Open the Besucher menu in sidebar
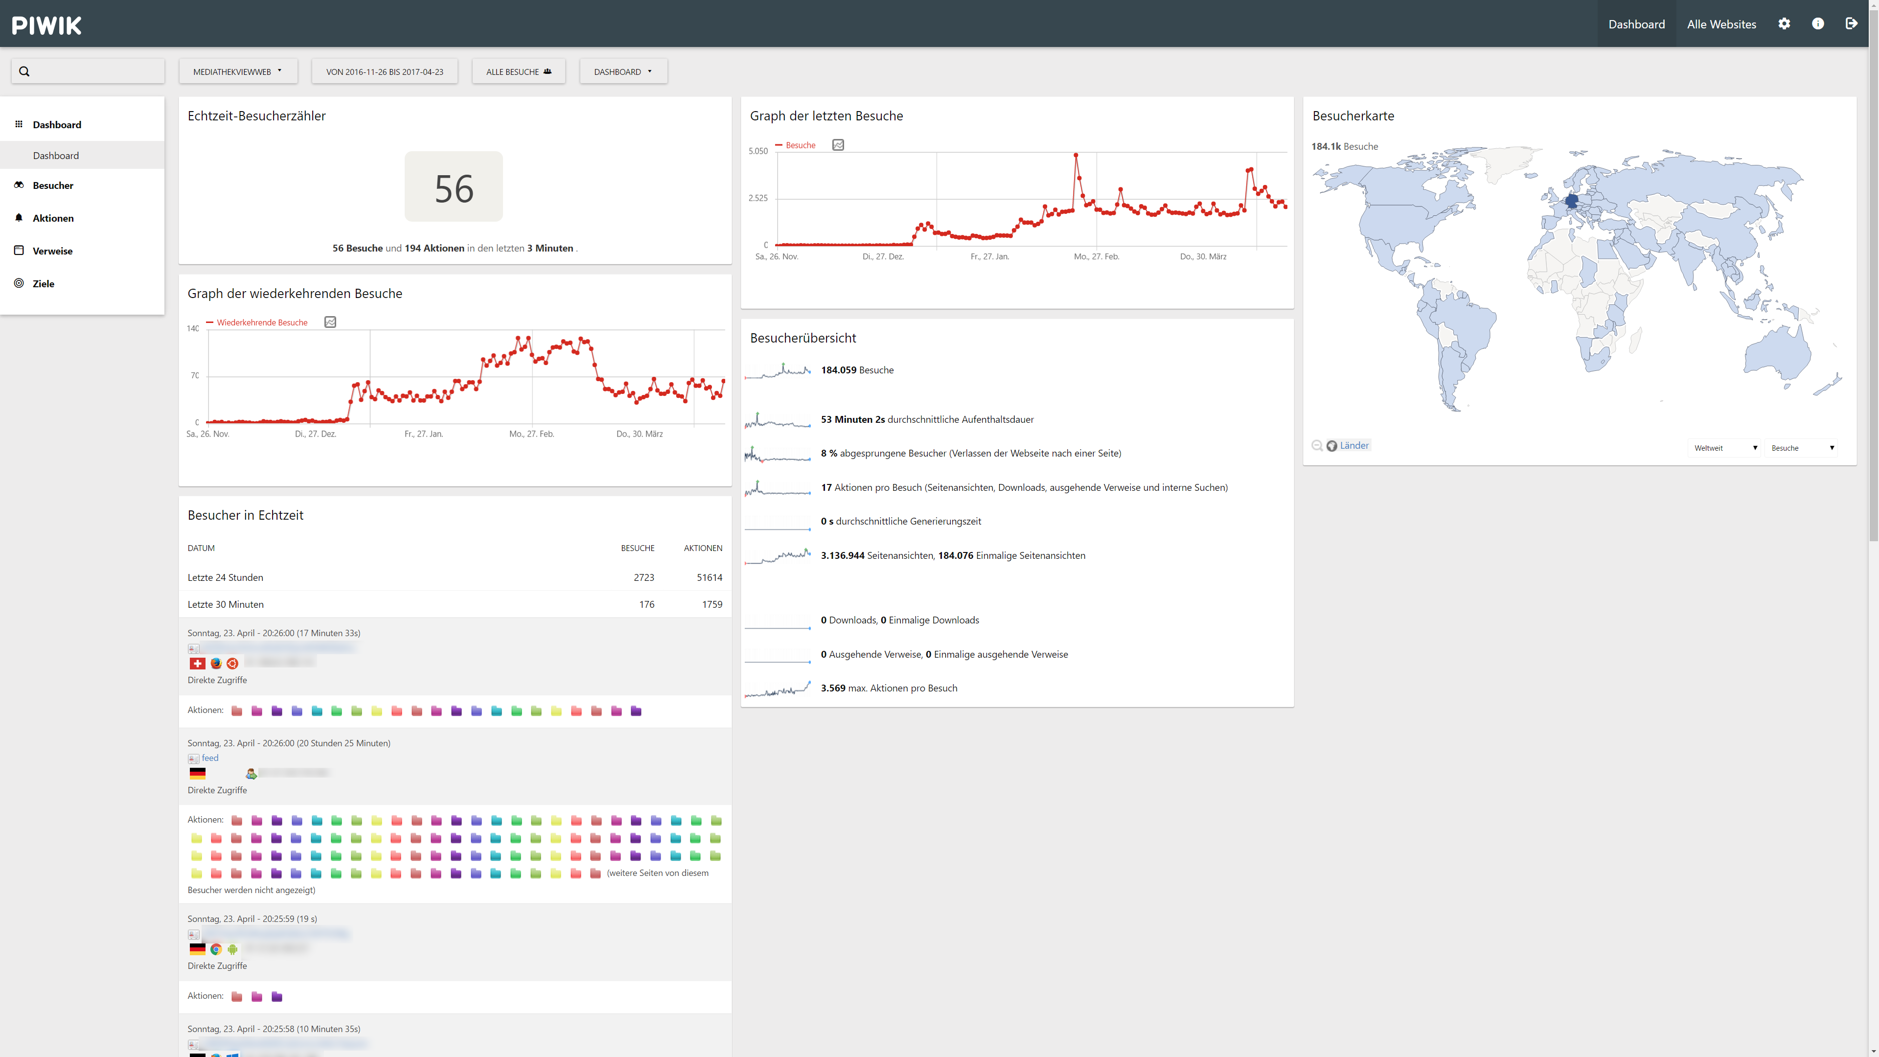 (53, 185)
